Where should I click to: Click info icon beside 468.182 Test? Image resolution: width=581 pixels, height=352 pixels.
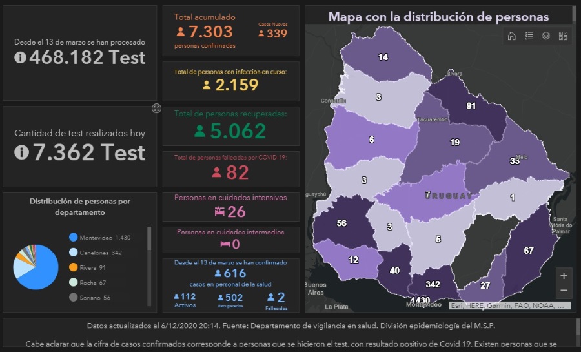coord(20,57)
